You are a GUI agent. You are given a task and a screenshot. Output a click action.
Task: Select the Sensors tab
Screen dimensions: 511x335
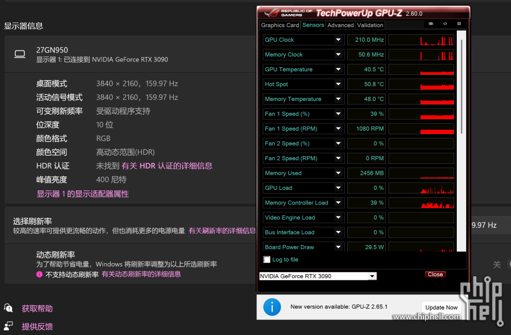[313, 25]
